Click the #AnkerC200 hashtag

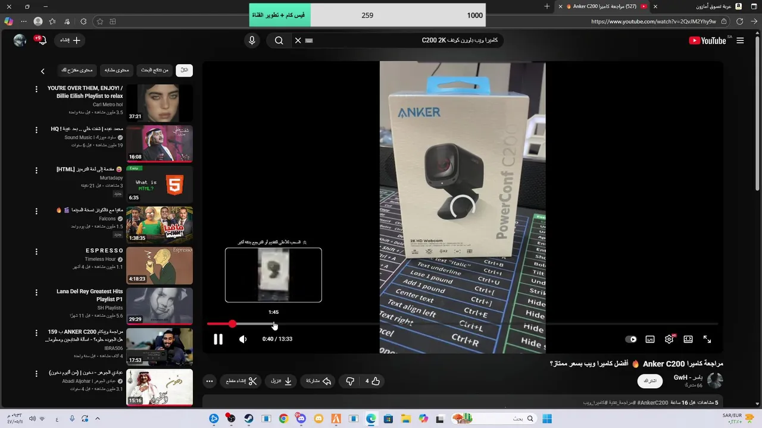pos(652,402)
